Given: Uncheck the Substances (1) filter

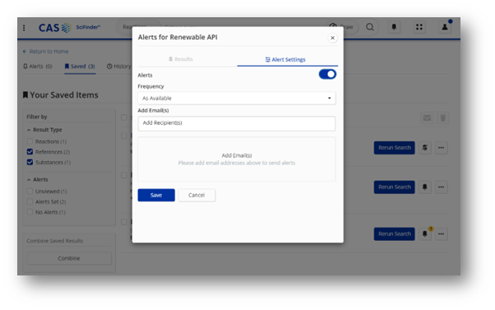Looking at the screenshot, I should coord(30,162).
